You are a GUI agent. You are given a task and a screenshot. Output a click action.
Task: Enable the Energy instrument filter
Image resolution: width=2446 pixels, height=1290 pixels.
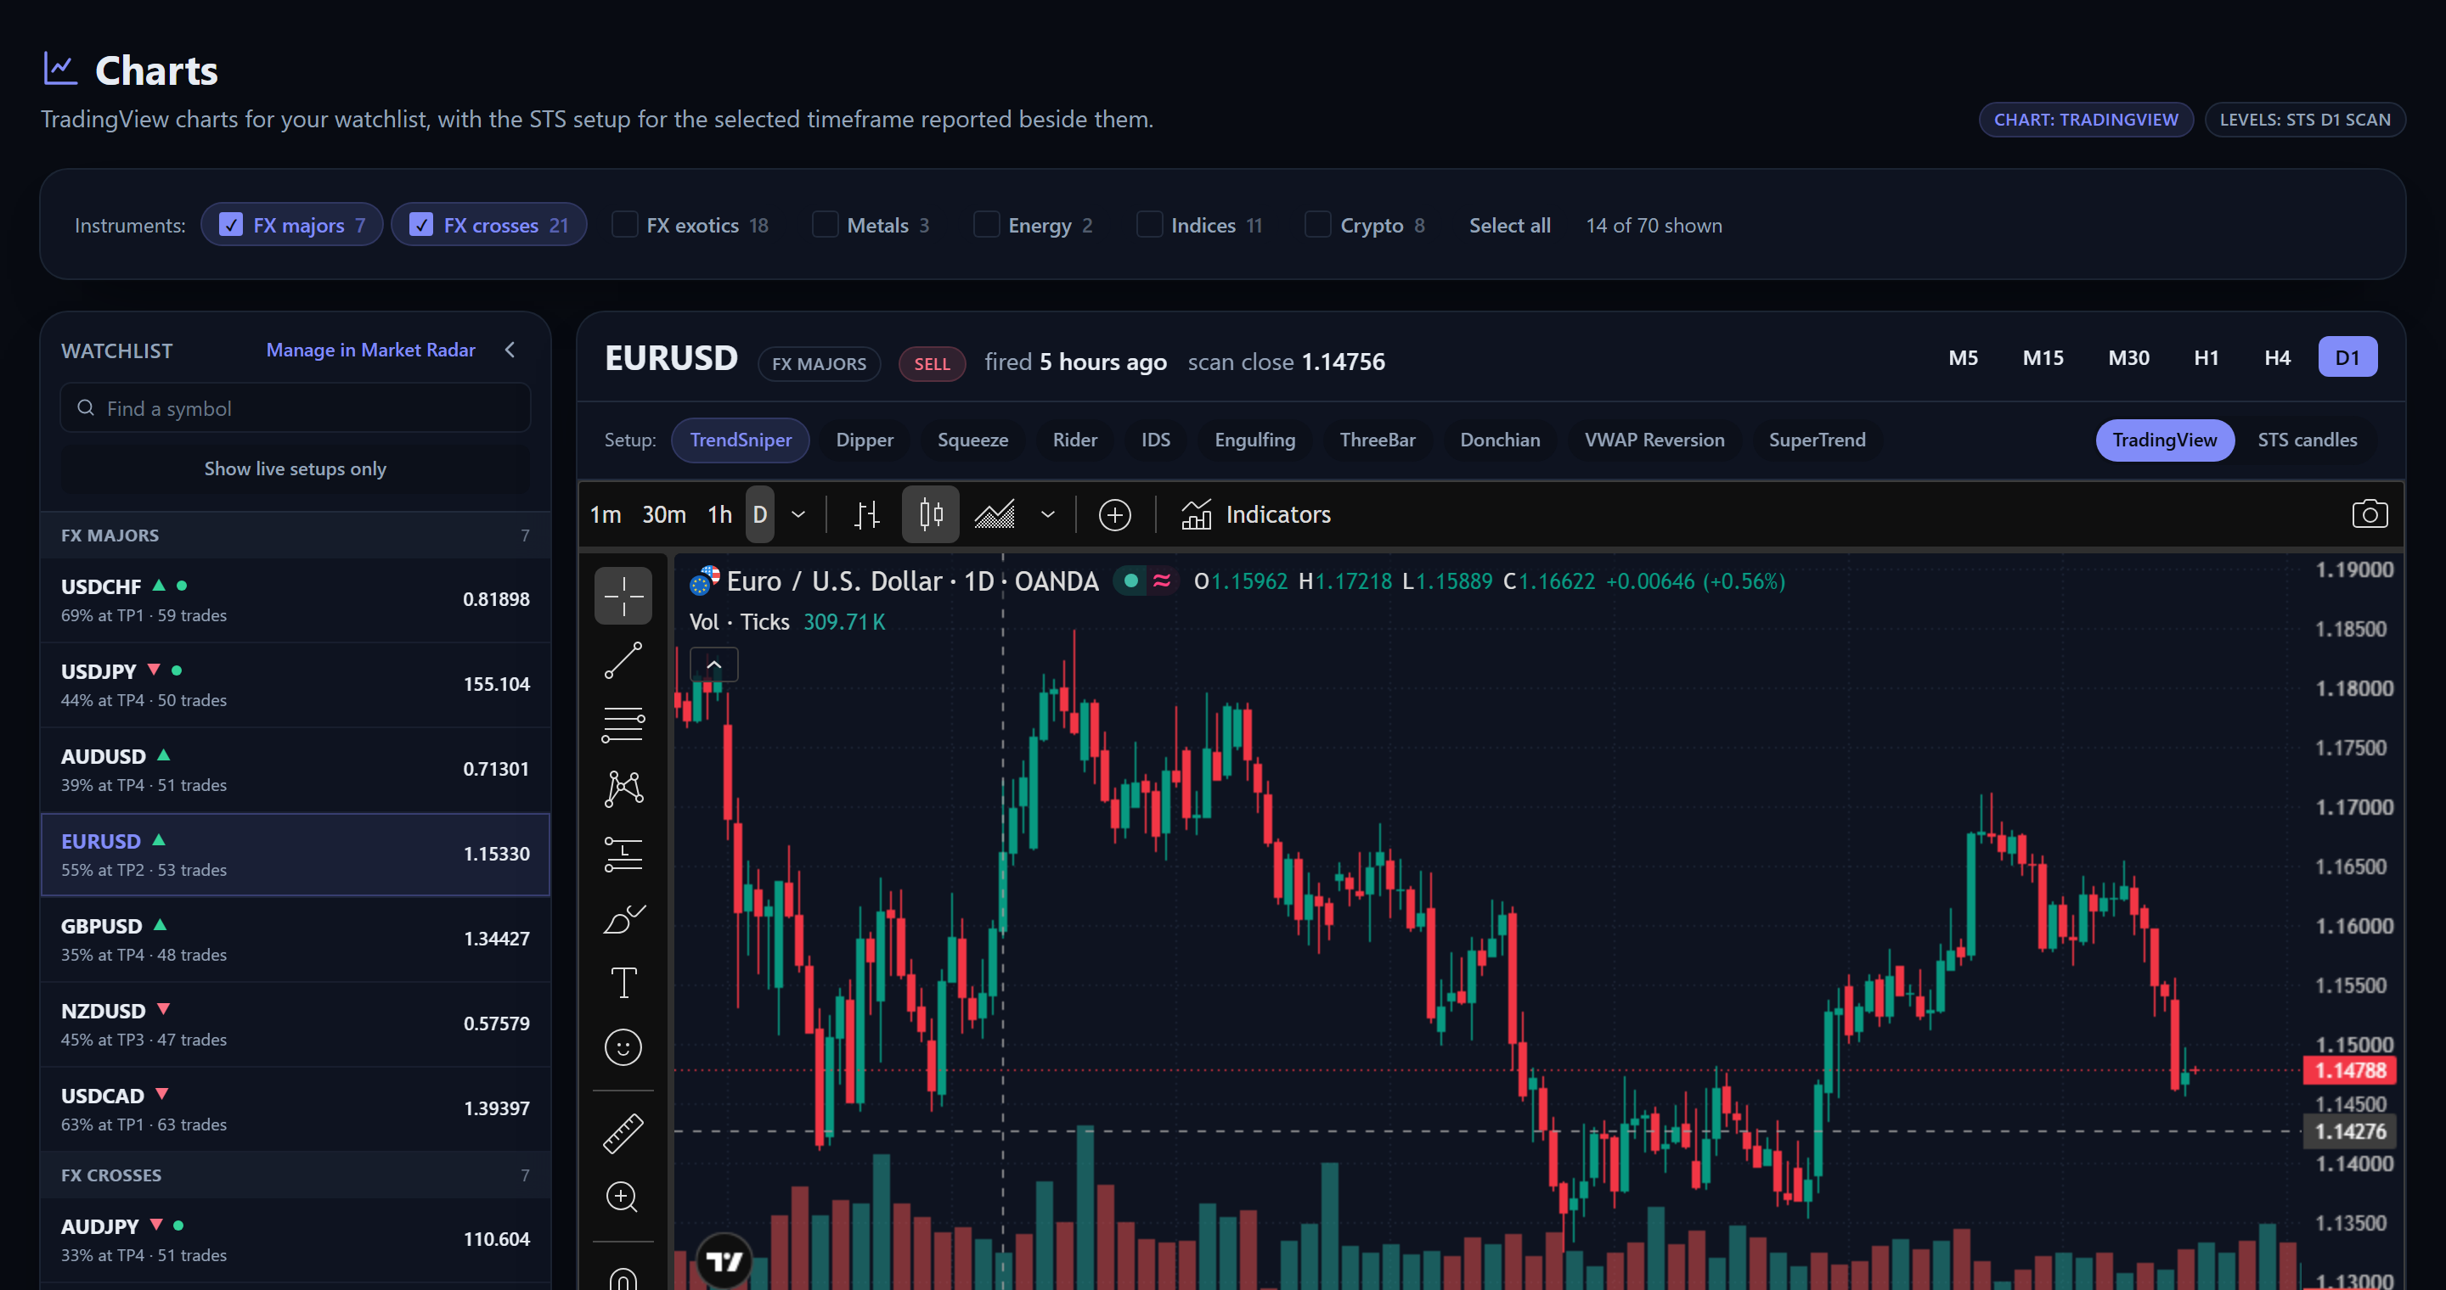point(1034,225)
